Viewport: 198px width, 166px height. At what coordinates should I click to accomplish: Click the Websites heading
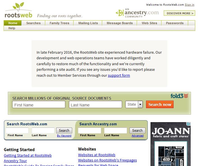click(87, 149)
